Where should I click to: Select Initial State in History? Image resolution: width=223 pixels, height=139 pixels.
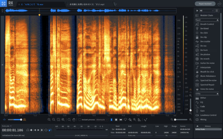pos(208,129)
